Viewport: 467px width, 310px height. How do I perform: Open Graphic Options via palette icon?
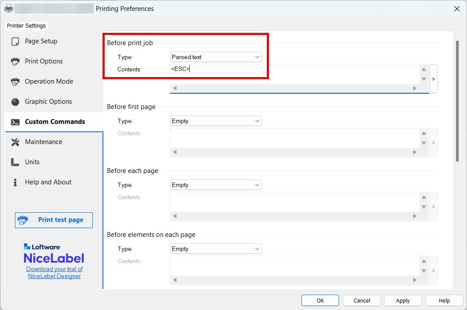point(15,102)
